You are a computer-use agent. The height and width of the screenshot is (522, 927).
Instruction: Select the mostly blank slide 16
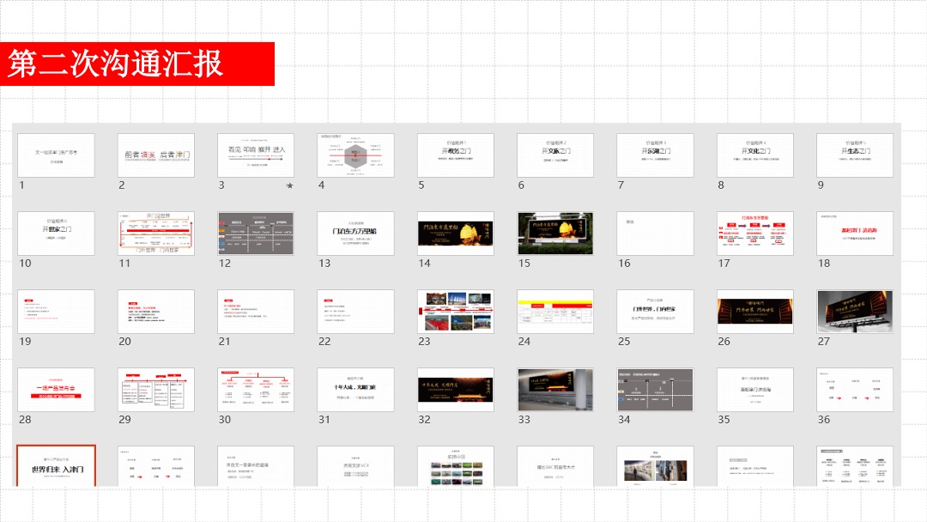pyautogui.click(x=655, y=234)
